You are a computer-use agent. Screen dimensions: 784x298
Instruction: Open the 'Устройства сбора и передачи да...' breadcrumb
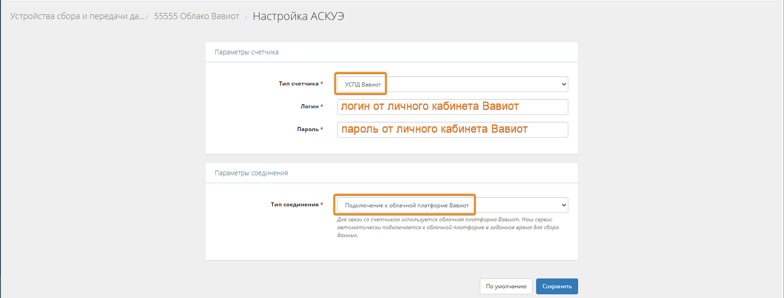click(x=77, y=16)
